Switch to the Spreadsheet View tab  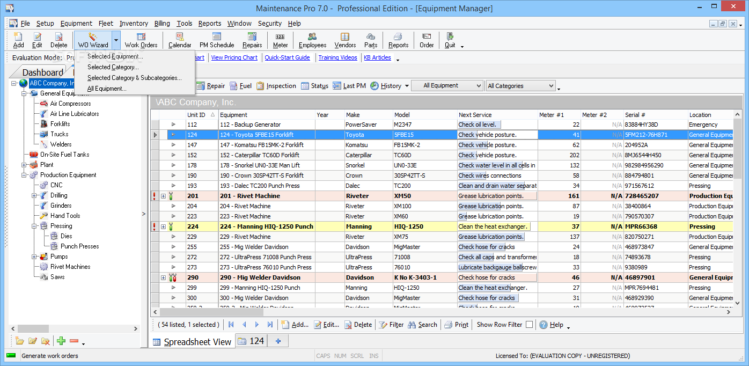(x=192, y=341)
